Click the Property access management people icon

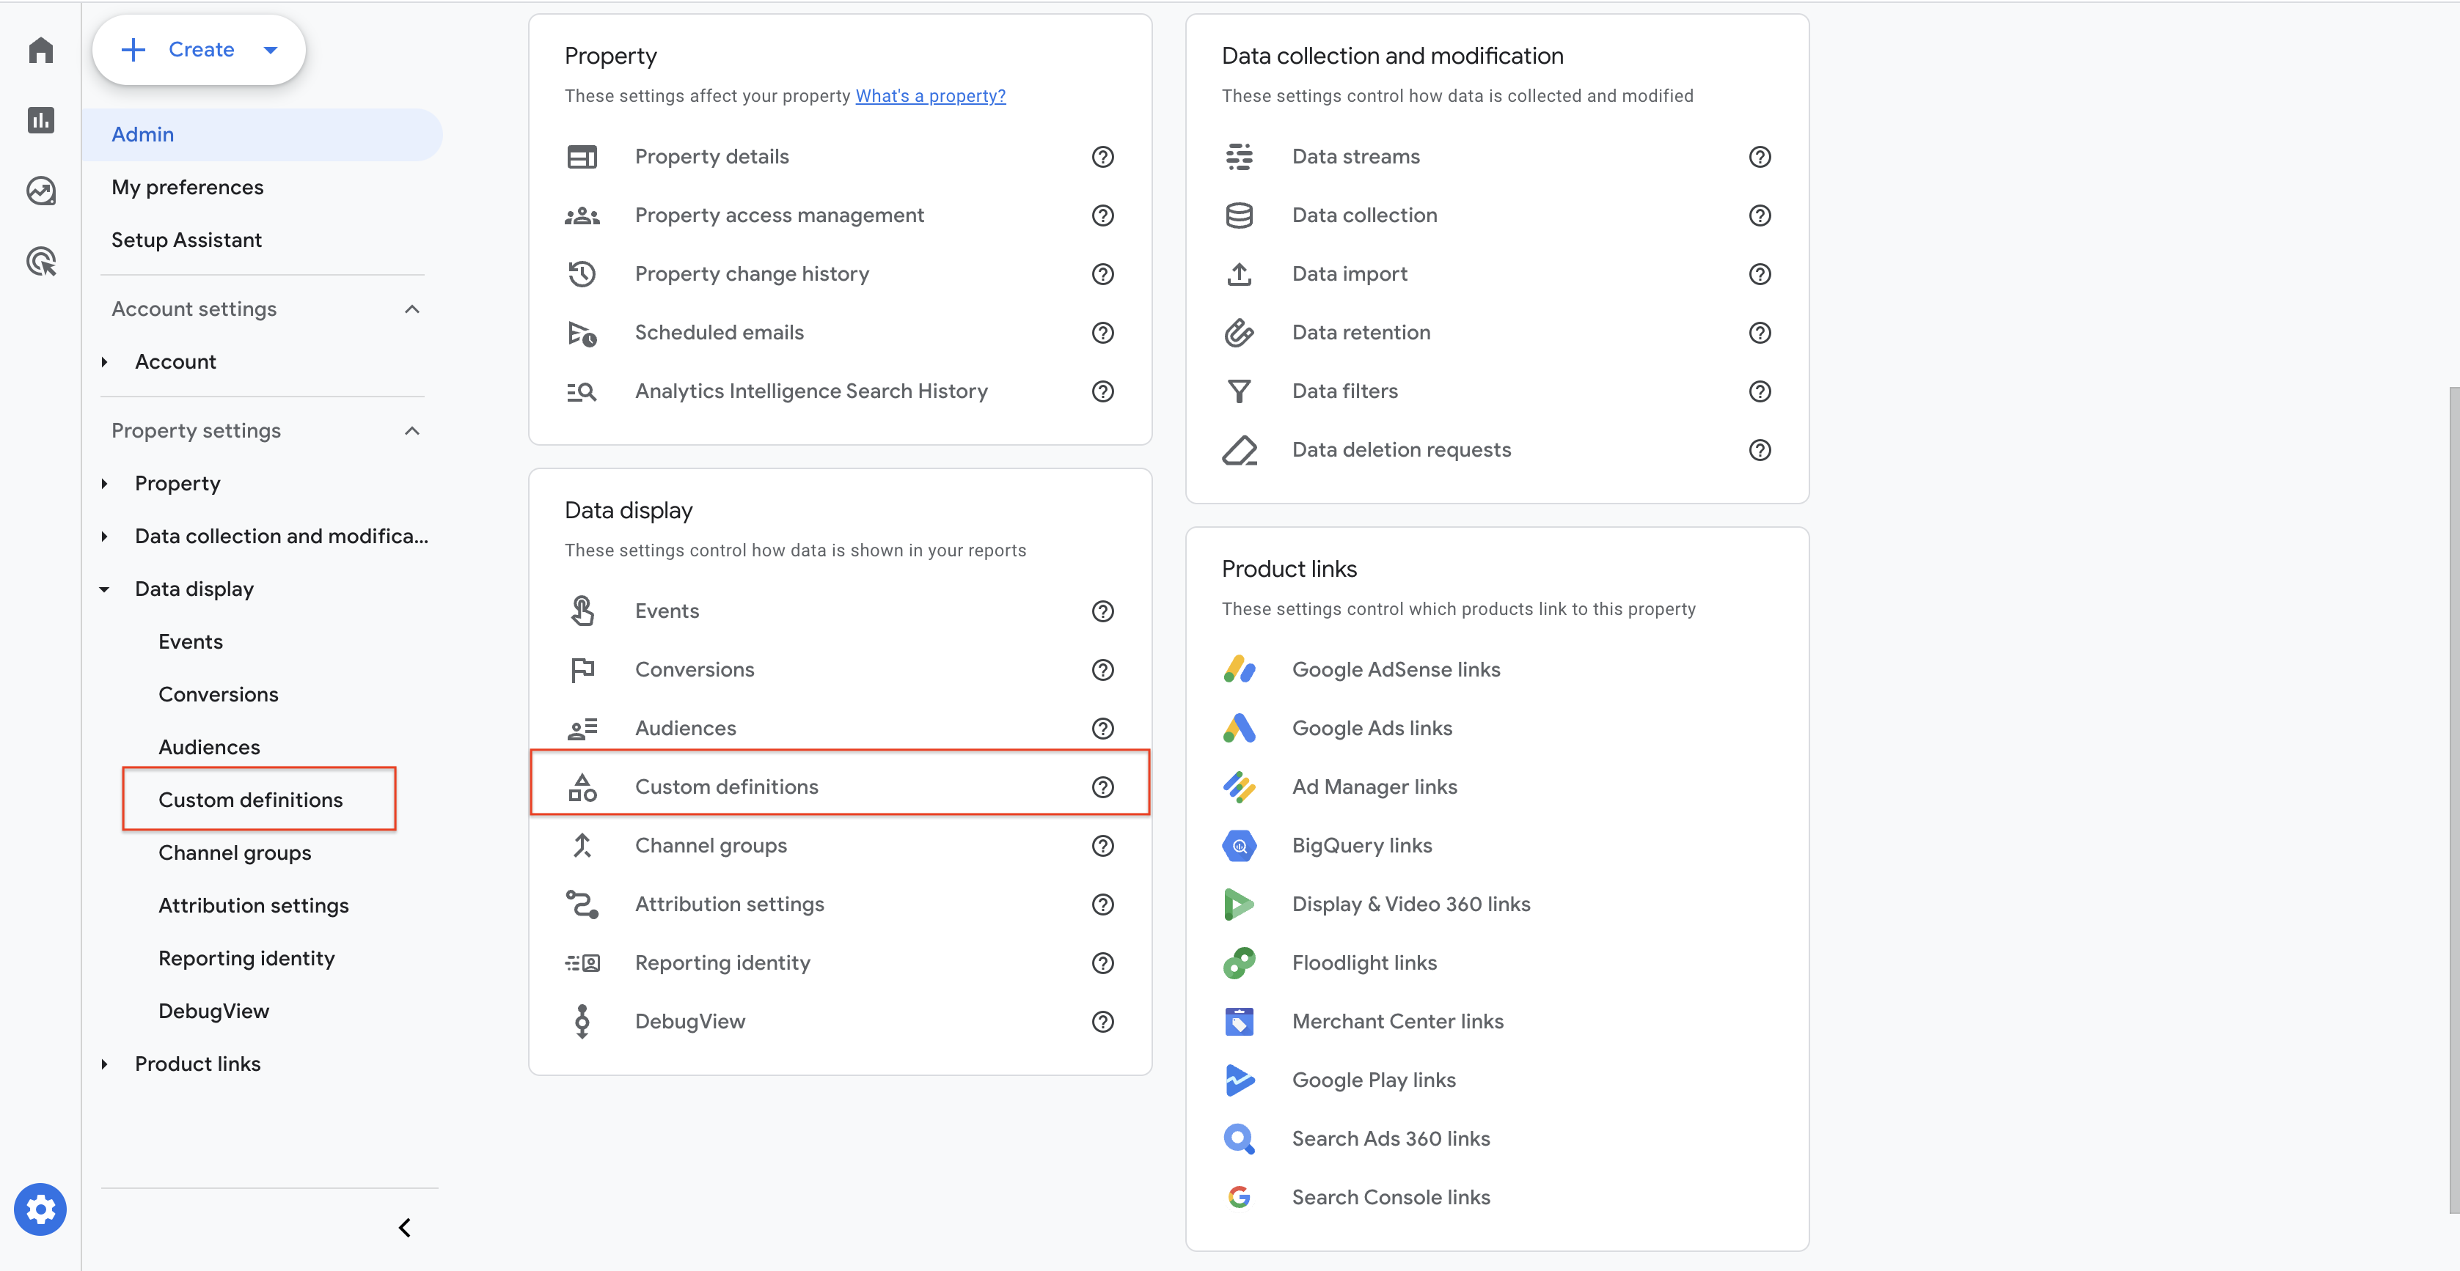[582, 215]
